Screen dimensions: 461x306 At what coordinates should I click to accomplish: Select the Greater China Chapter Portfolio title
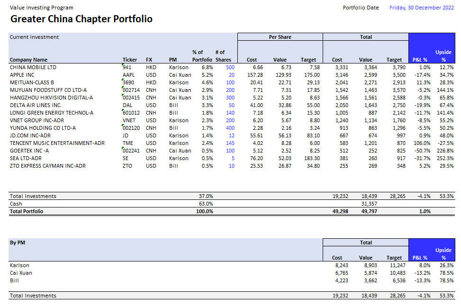(81, 19)
